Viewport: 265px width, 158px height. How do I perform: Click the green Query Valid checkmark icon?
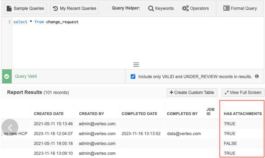(7, 76)
